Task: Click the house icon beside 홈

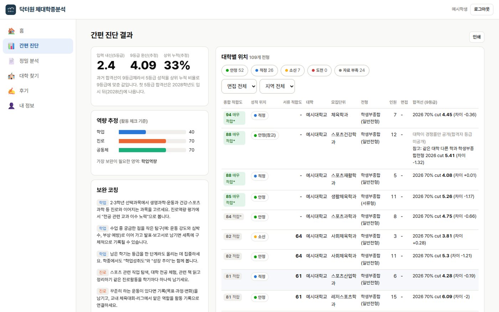Action: click(x=11, y=31)
